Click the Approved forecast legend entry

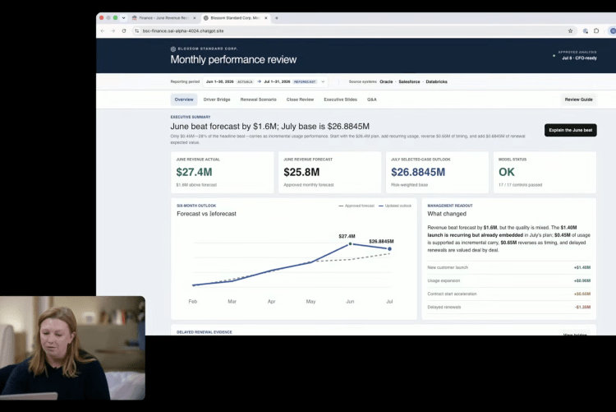[x=356, y=206]
